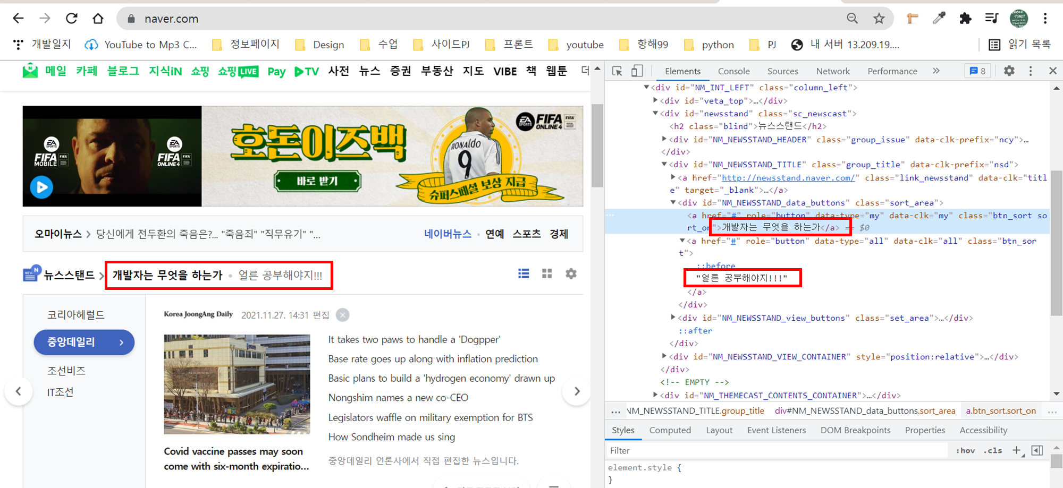Screen dimensions: 1063x488
Task: Toggle the :hov element state panel
Action: pyautogui.click(x=965, y=450)
